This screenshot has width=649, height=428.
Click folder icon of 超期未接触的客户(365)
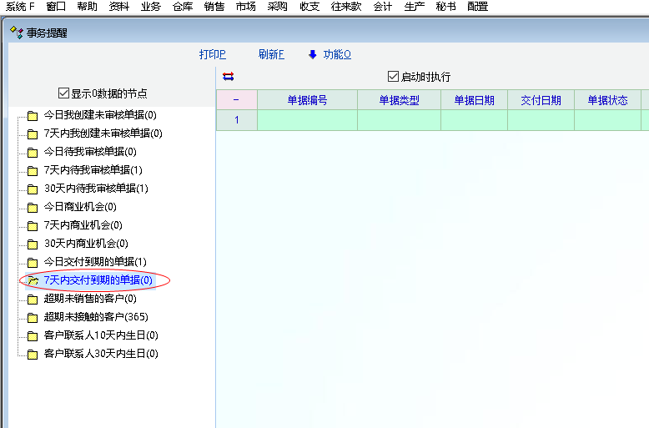click(x=33, y=318)
